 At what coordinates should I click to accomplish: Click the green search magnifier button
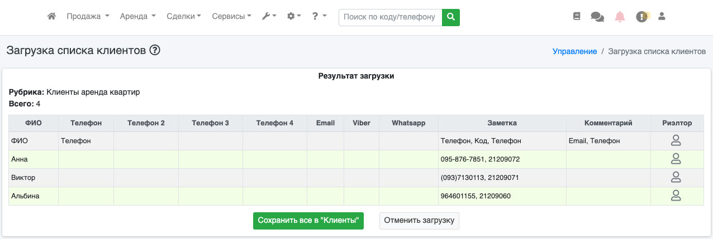(x=451, y=17)
